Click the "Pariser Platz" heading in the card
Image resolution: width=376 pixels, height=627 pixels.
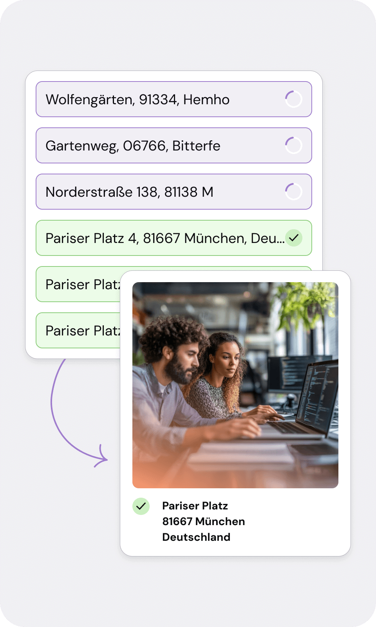point(195,506)
